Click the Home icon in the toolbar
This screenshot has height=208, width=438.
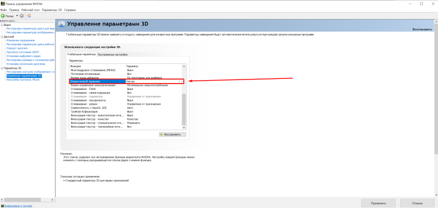pos(29,16)
